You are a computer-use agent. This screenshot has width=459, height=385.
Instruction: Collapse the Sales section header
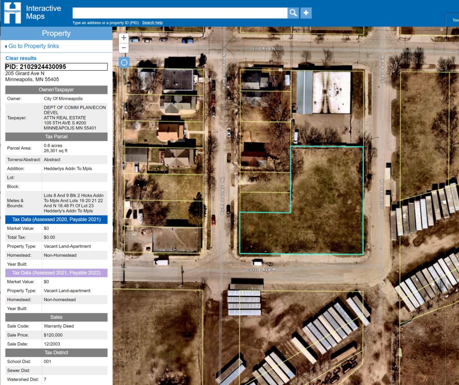(56, 317)
